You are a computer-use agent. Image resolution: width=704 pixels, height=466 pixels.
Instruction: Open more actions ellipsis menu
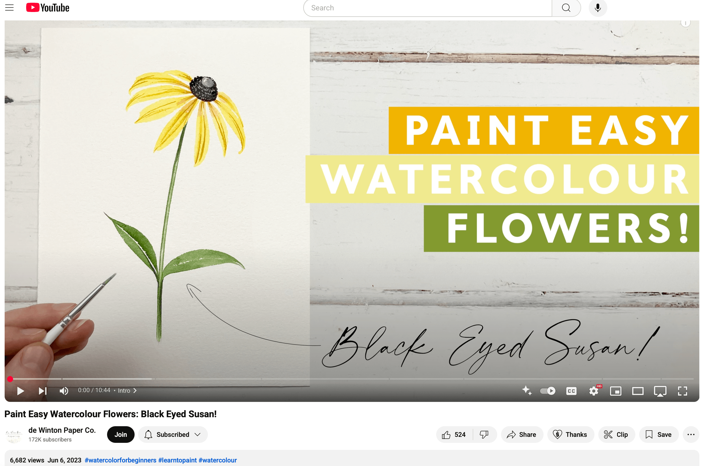click(691, 434)
